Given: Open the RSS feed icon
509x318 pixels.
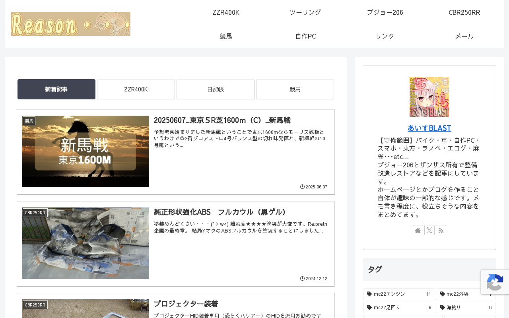Looking at the screenshot, I should point(441,230).
